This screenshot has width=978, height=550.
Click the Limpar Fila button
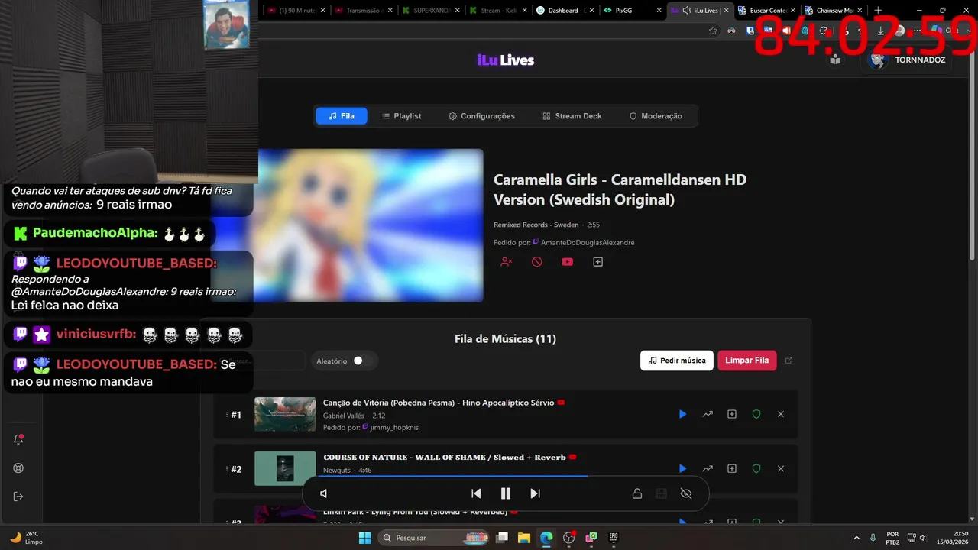tap(747, 361)
